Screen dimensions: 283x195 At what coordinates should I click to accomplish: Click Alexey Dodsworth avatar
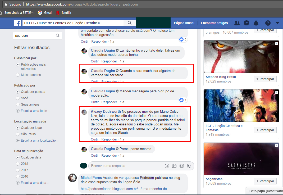pos(84,112)
